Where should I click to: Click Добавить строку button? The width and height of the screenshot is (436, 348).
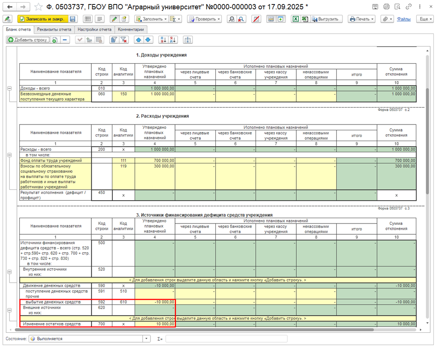click(x=28, y=40)
